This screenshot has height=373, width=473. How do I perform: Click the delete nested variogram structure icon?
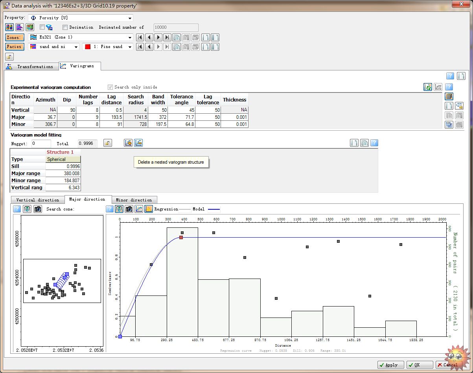[138, 143]
